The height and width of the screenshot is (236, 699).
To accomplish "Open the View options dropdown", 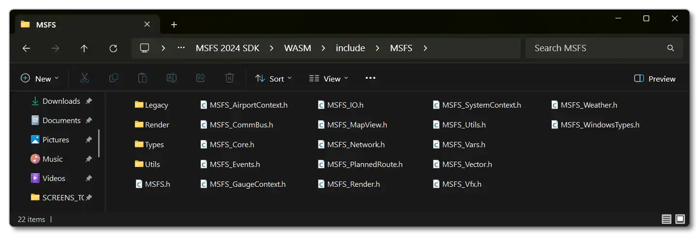I will (x=329, y=79).
